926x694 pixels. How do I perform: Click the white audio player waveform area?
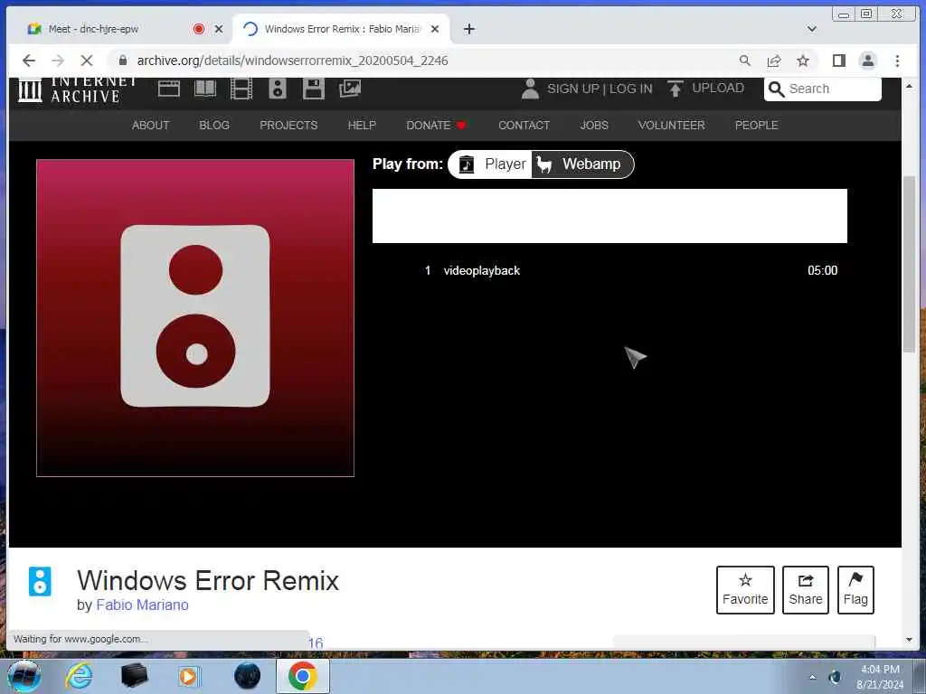coord(609,216)
